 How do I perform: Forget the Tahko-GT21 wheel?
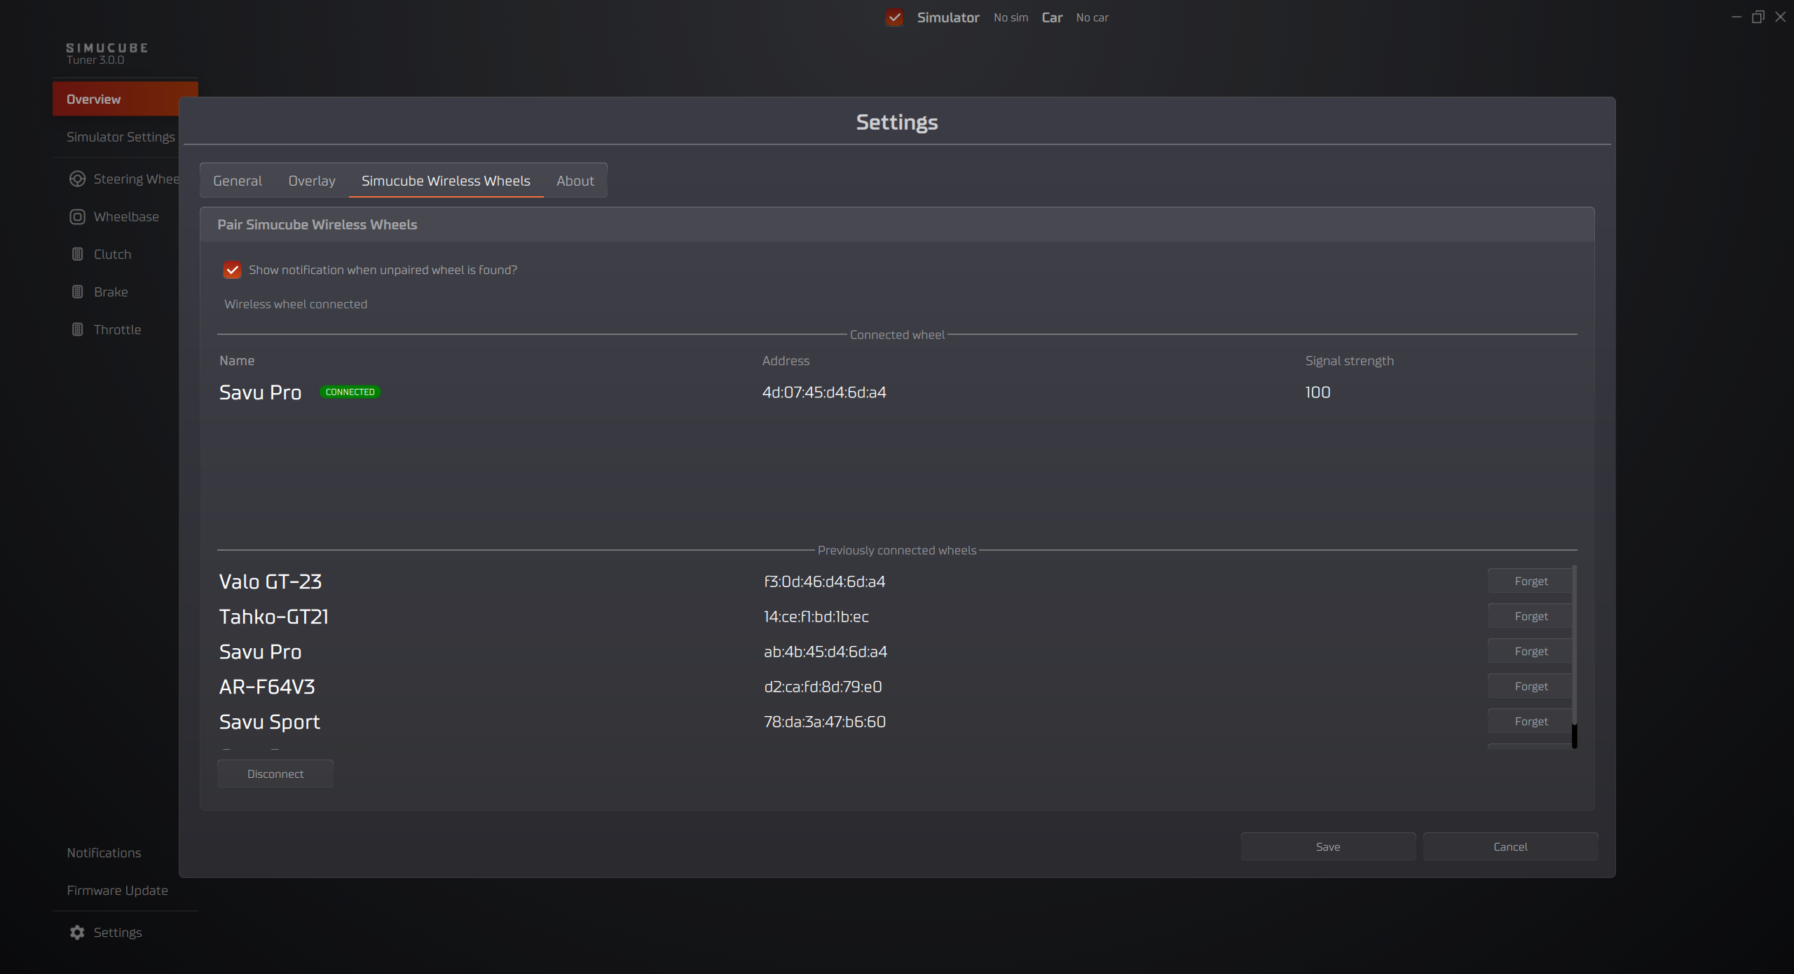[1531, 617]
